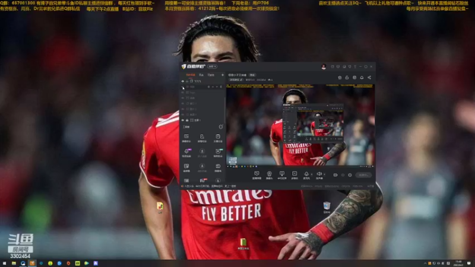The width and height of the screenshot is (475, 267).
Task: Click the taskbar clock
Action: [x=458, y=263]
